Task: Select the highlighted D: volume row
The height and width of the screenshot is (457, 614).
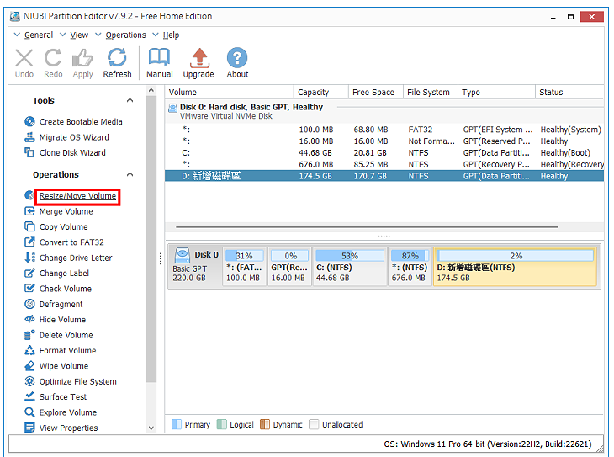Action: pyautogui.click(x=384, y=176)
